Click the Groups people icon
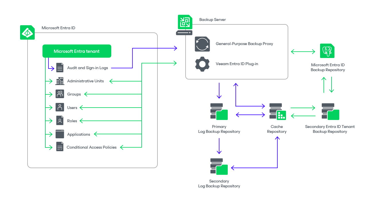 [x=60, y=94]
